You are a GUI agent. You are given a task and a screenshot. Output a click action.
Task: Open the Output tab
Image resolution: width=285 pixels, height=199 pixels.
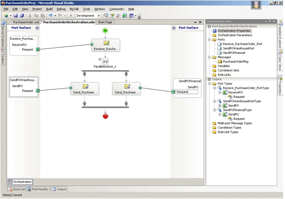(59, 189)
